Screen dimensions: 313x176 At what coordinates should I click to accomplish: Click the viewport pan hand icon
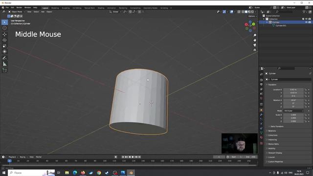coord(255,40)
